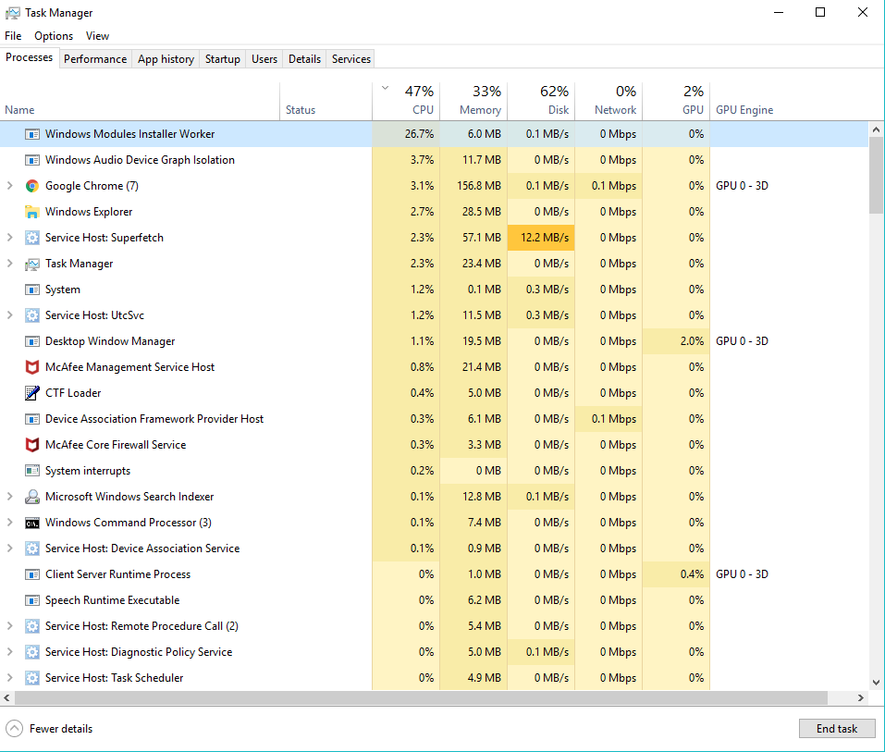The height and width of the screenshot is (752, 885).
Task: Select the Processes tab
Action: pos(30,57)
